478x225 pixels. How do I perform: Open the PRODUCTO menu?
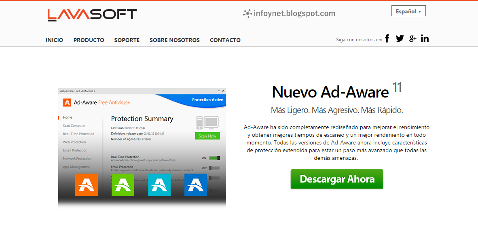(89, 40)
